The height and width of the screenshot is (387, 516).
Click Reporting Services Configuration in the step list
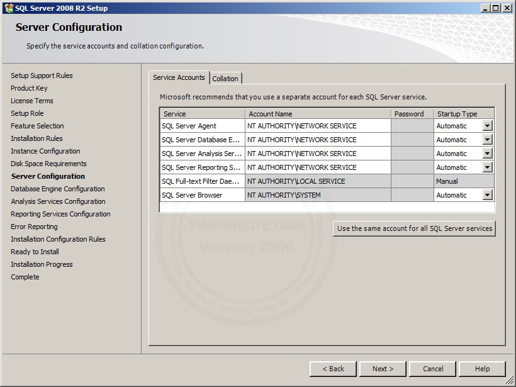pyautogui.click(x=60, y=214)
